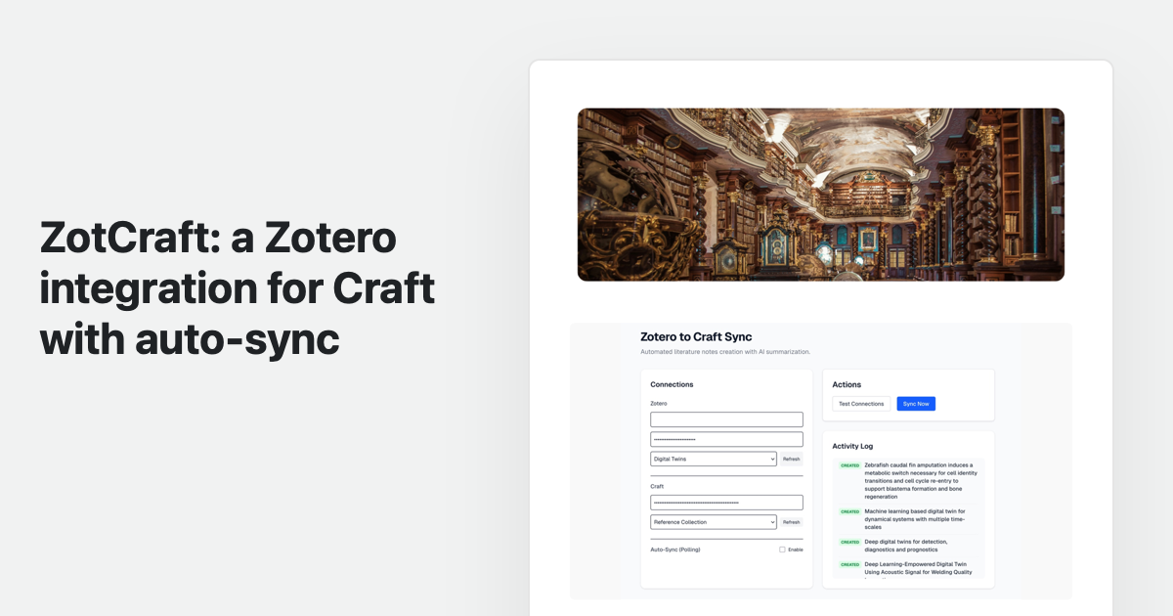The image size is (1173, 616).
Task: Click the CREATED badge beside Machine learning entry
Action: (x=849, y=511)
